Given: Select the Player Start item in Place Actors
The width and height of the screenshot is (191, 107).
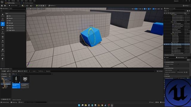Looking at the screenshot, I should click(16, 26).
